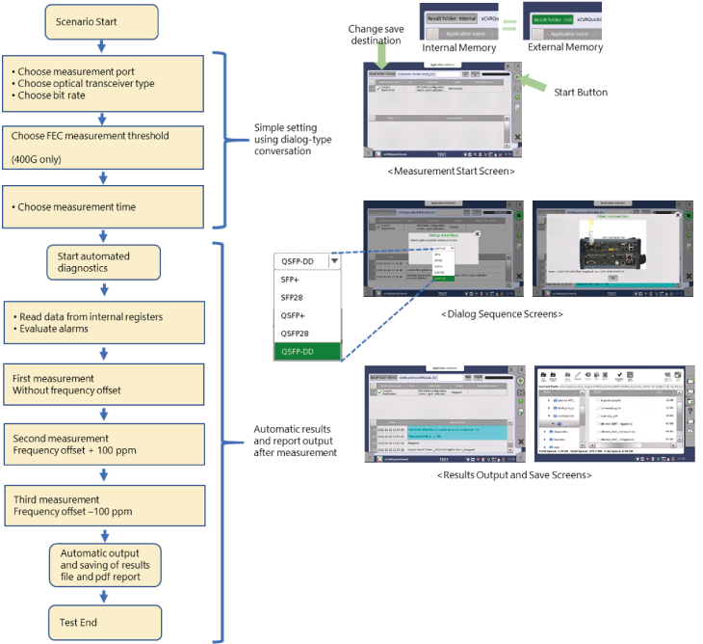Open the report document icon on Results Output screen
The width and height of the screenshot is (703, 644).
click(x=521, y=412)
